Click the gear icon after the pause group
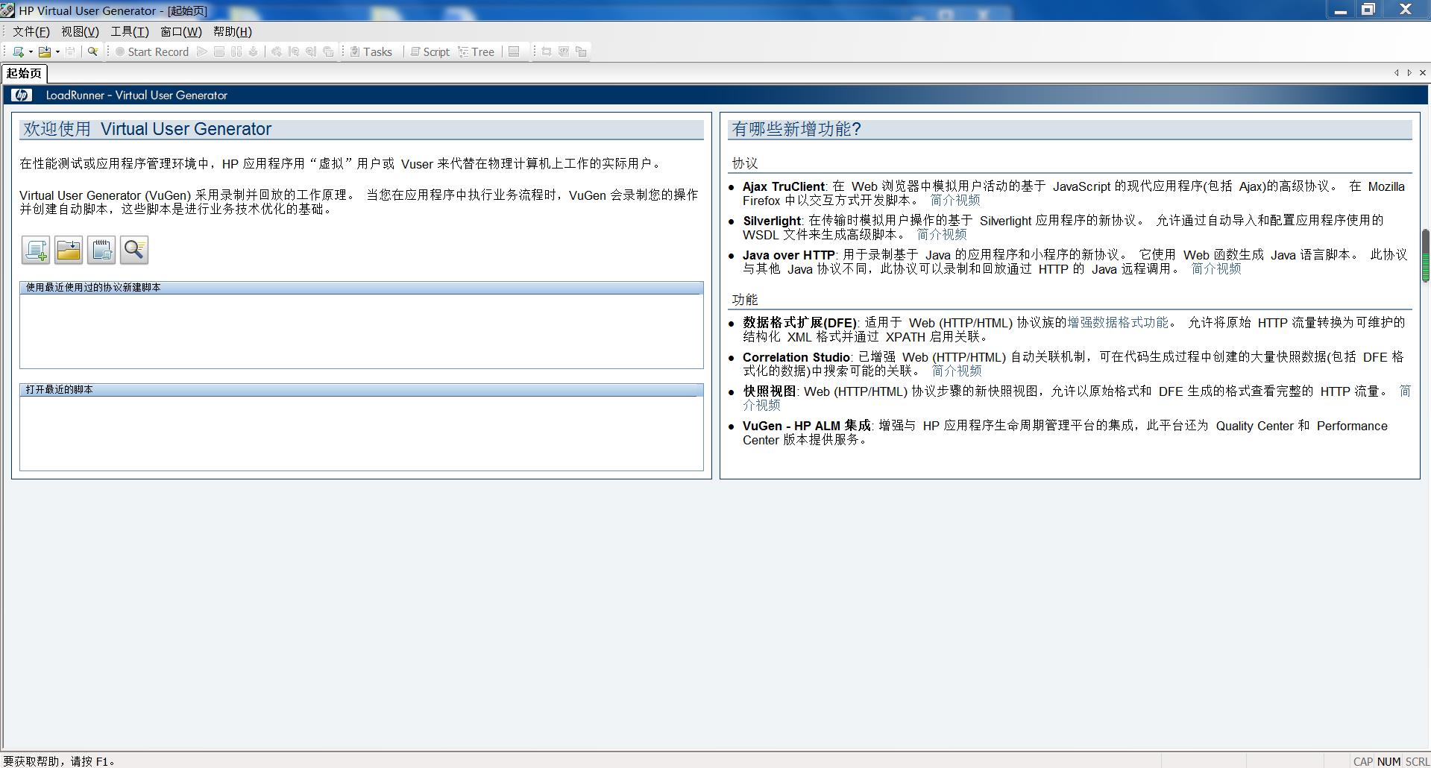 [x=277, y=51]
